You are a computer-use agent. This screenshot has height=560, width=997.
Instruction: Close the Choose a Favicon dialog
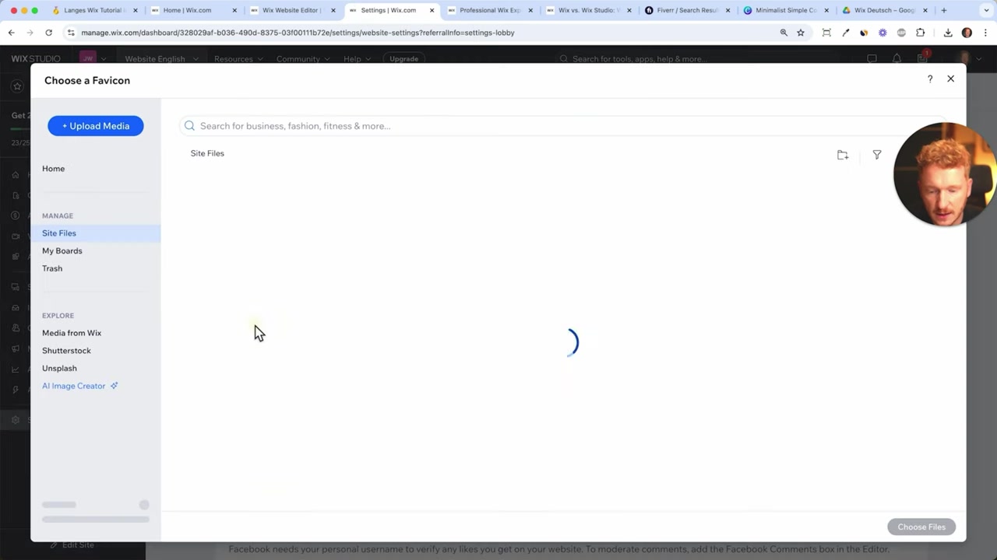coord(950,79)
